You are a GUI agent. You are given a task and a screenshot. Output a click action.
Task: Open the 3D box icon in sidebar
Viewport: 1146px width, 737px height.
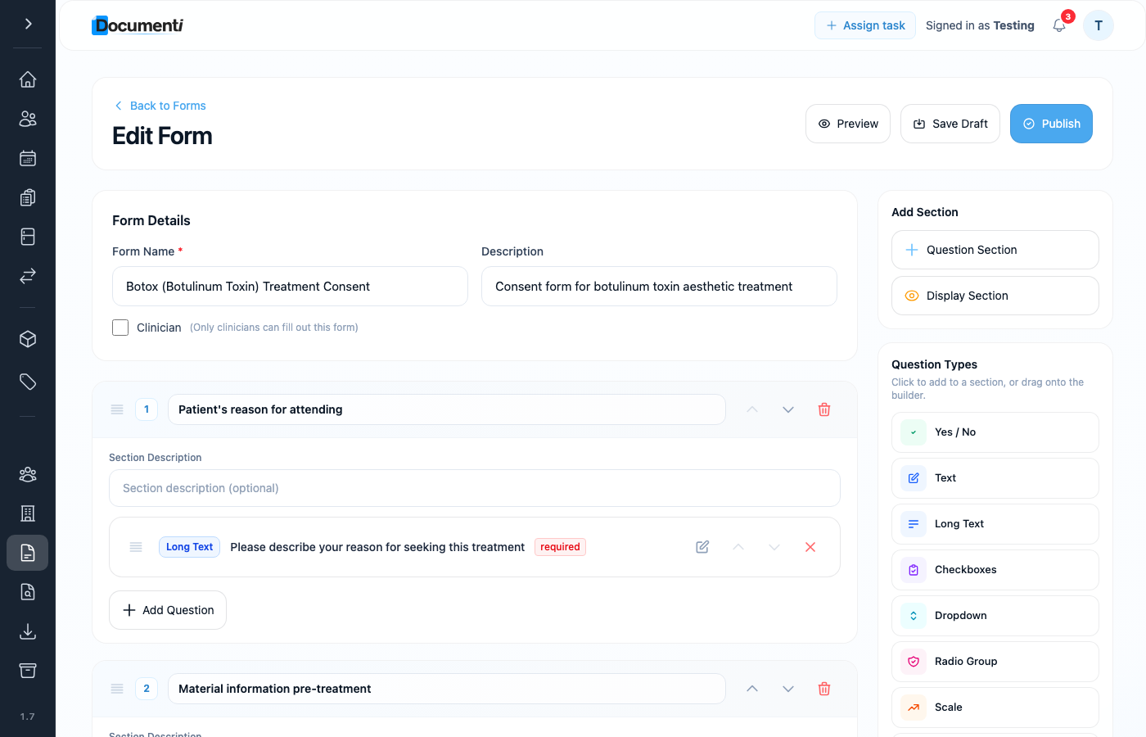tap(28, 339)
